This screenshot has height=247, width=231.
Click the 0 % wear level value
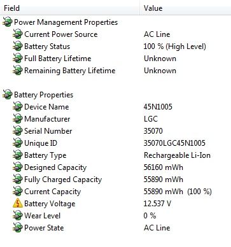(x=150, y=216)
